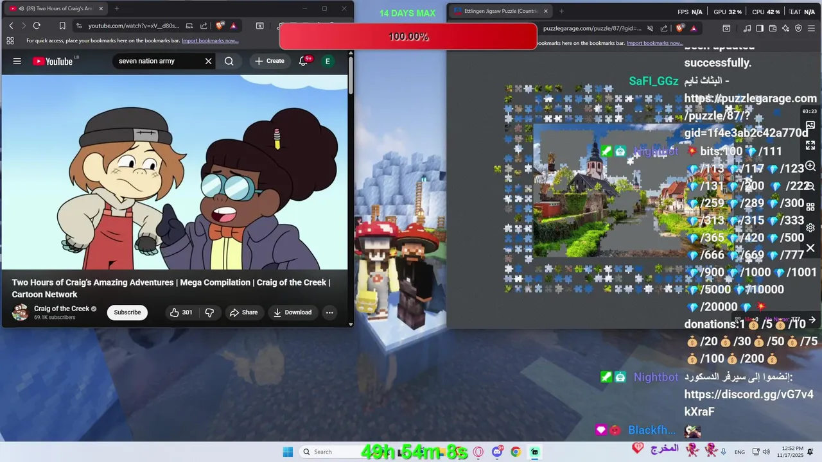Open Opera GX from the taskbar
This screenshot has width=822, height=462.
[x=478, y=452]
